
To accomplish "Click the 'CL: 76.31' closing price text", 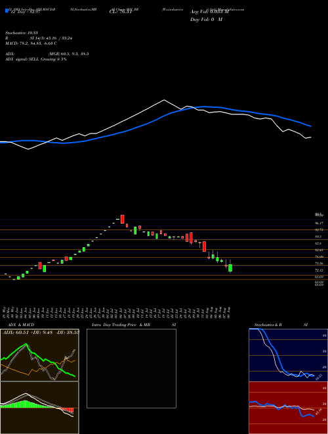I will tap(119, 12).
